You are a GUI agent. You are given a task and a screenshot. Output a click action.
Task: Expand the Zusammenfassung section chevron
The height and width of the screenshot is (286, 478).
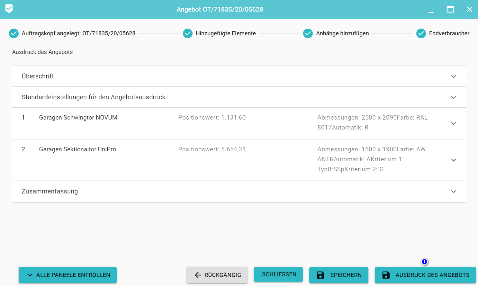click(454, 192)
